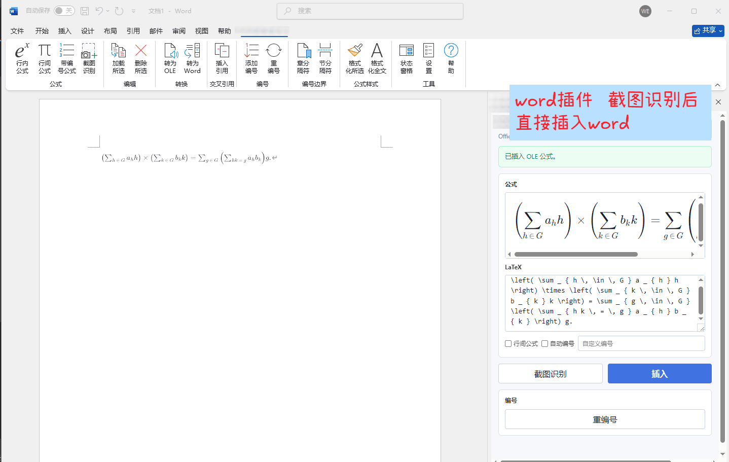Focus the 自定义编号 custom number field
The image size is (729, 462).
[641, 343]
